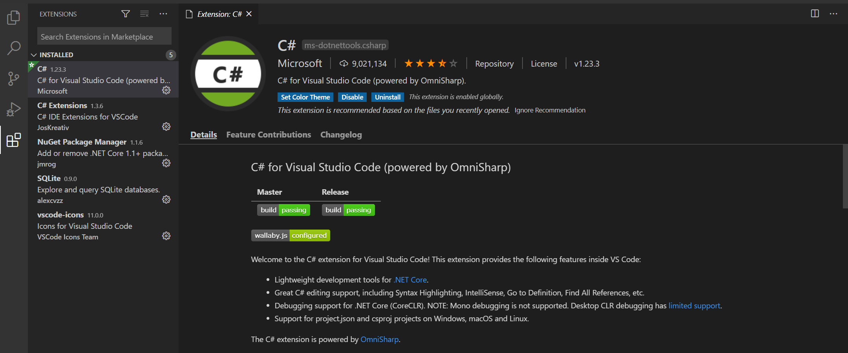Open manage gear for vscode-icons extension
This screenshot has width=848, height=353.
[x=166, y=236]
